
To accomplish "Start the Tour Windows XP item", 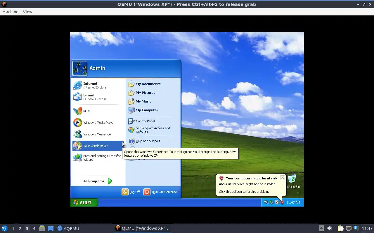I will pyautogui.click(x=98, y=146).
